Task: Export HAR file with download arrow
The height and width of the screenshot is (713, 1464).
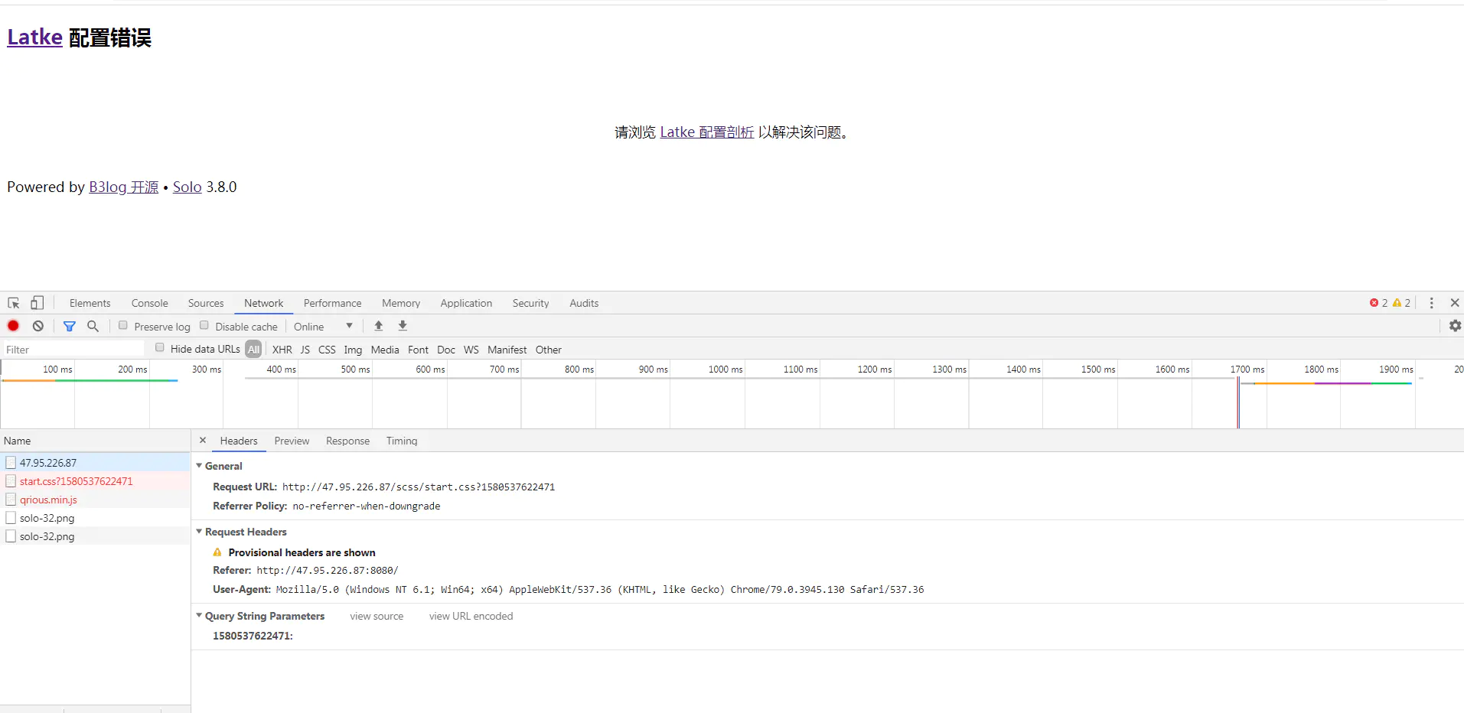Action: point(403,326)
